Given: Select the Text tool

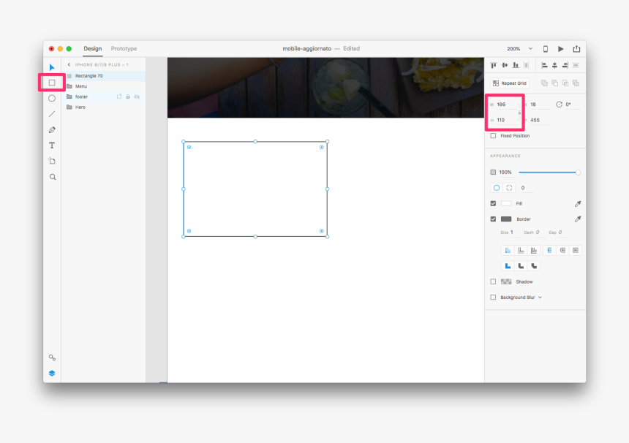Looking at the screenshot, I should point(52,145).
